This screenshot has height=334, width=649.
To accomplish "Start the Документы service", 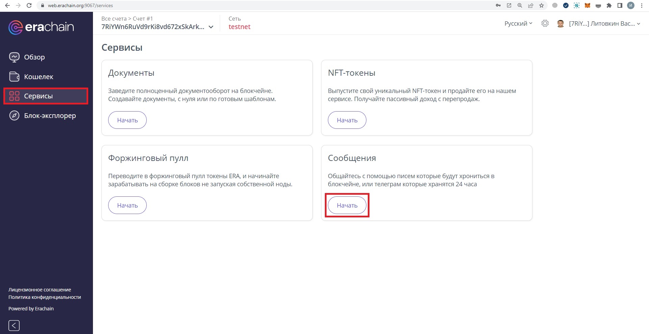I will pos(127,120).
